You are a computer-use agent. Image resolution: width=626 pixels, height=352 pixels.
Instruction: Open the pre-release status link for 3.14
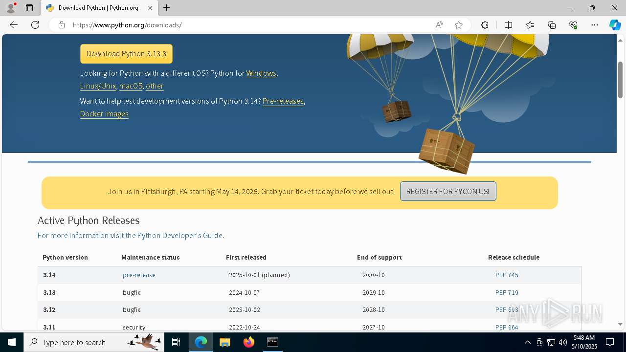(139, 275)
